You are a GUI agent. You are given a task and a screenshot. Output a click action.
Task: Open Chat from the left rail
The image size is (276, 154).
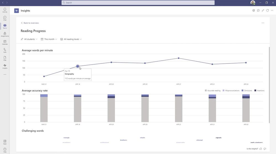(5, 18)
